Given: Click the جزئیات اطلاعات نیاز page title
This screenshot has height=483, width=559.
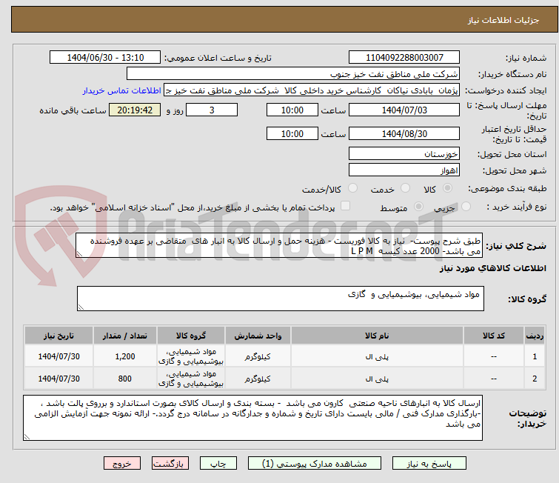Looking at the screenshot, I should point(503,20).
